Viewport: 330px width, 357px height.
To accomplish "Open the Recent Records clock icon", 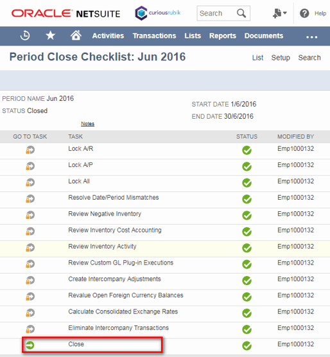I will 25,36.
